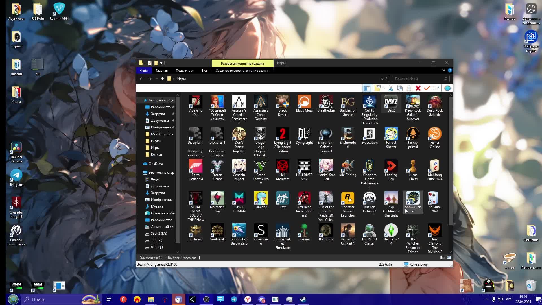Image resolution: width=542 pixels, height=305 pixels.
Task: Open the Файл menu
Action: tap(144, 71)
